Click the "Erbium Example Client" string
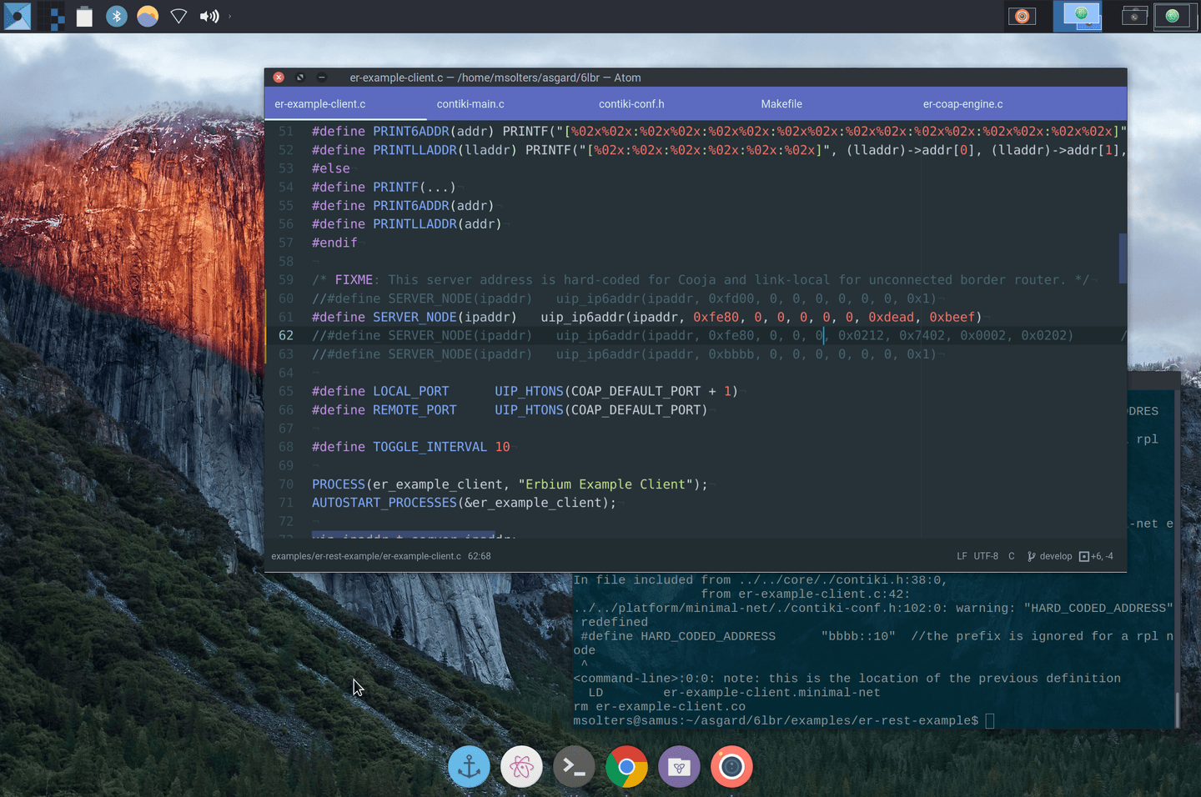Screen dimensions: 1201x797 click(x=606, y=484)
